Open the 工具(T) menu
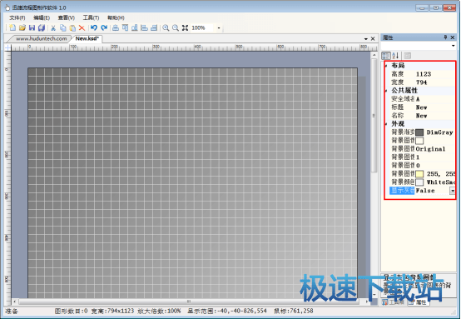Image resolution: width=461 pixels, height=319 pixels. coord(91,17)
